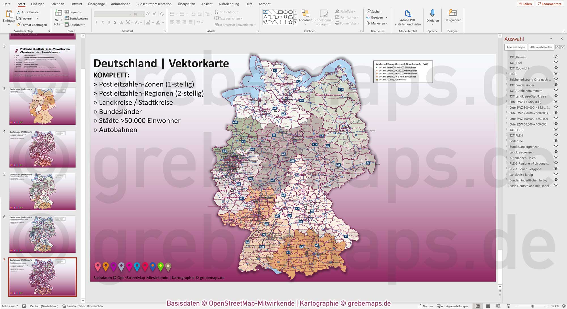Toggle italic formatting K button

pyautogui.click(x=103, y=22)
